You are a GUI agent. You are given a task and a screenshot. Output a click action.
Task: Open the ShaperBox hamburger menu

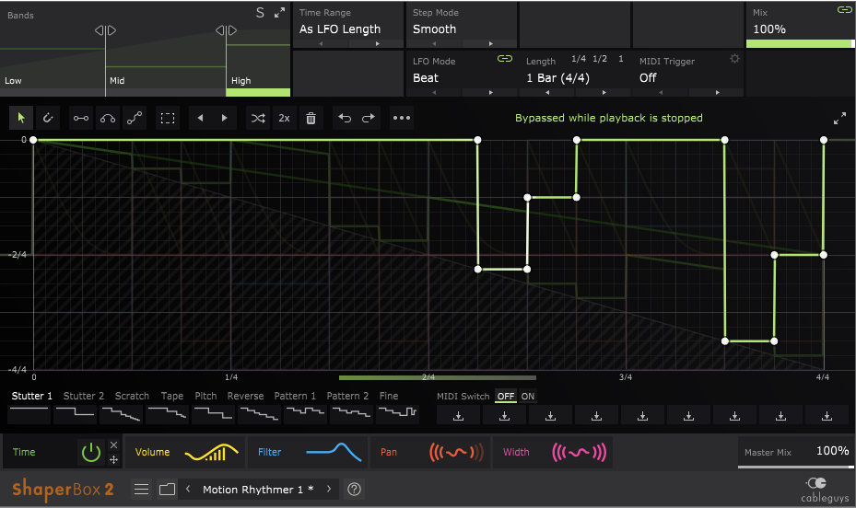point(141,490)
